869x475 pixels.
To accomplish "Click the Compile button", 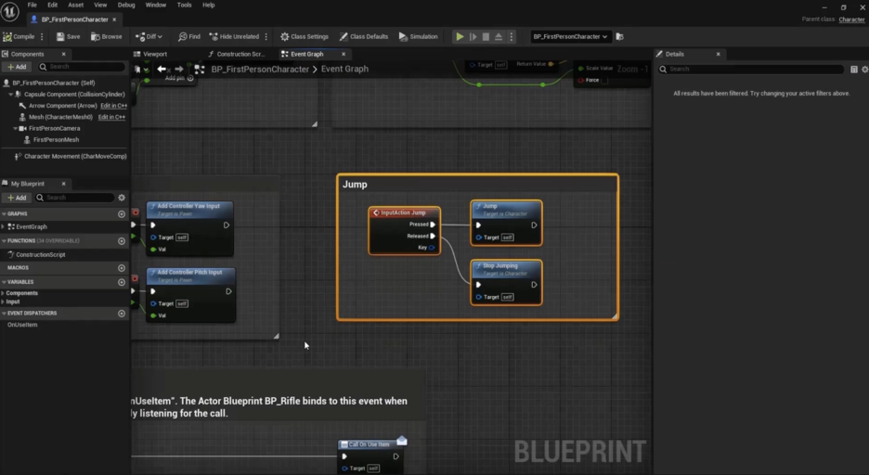I will [x=19, y=36].
